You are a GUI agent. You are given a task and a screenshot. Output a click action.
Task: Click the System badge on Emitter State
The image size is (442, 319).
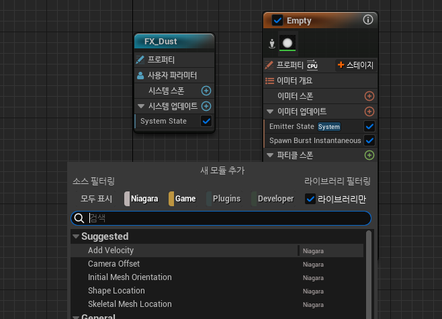tap(329, 127)
